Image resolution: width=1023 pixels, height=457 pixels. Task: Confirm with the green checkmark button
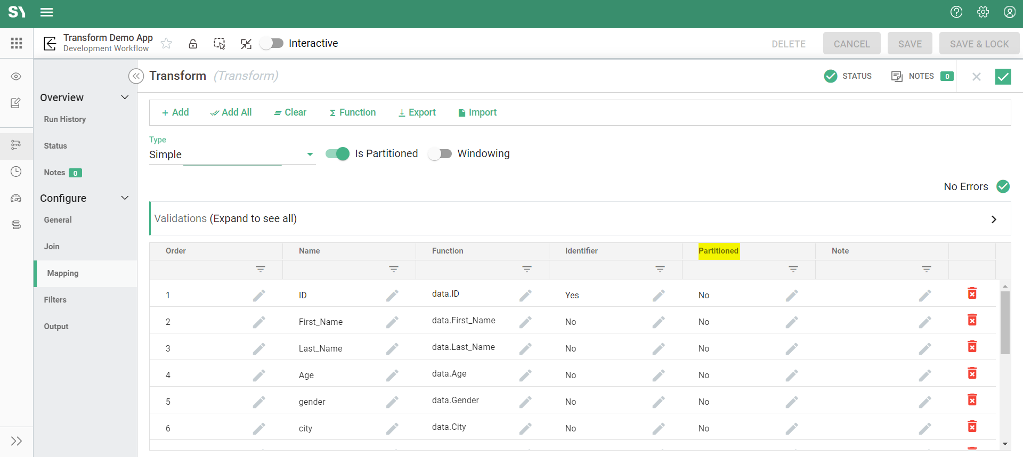pos(1003,77)
